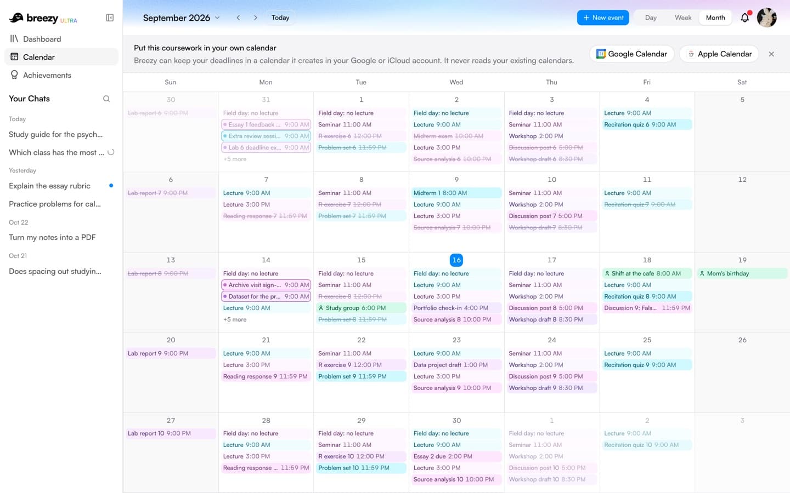The image size is (790, 493).
Task: Open 'Recitation quiz 10' event
Action: click(647, 445)
